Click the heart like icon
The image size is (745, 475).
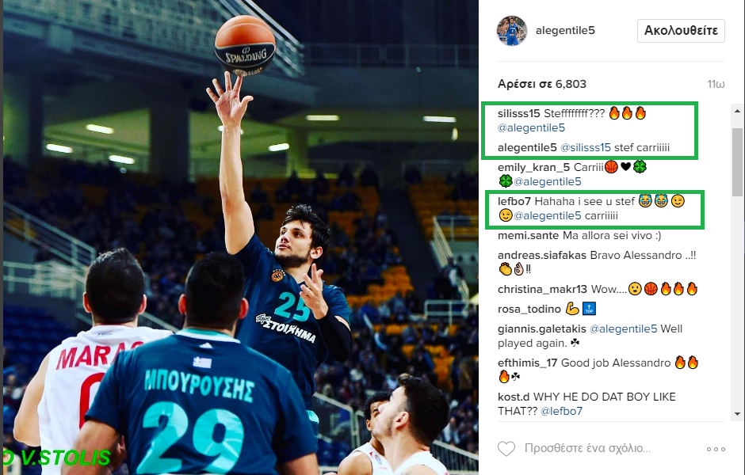tap(506, 448)
